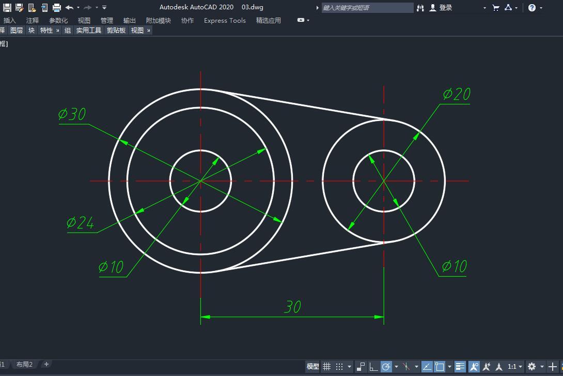Switch to the 布局2 layout tab

[24, 365]
